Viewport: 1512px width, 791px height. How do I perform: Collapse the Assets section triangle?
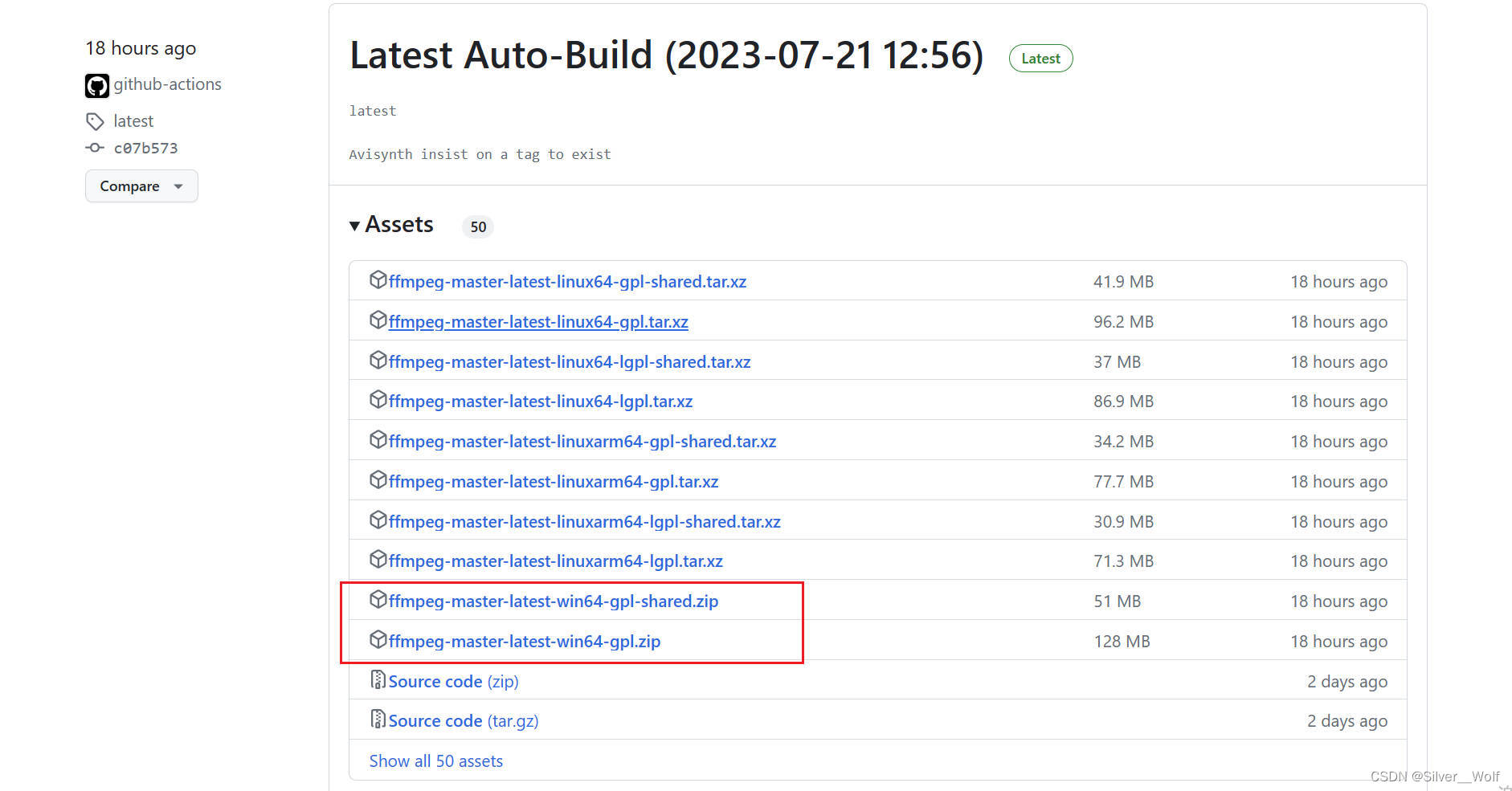pos(354,226)
